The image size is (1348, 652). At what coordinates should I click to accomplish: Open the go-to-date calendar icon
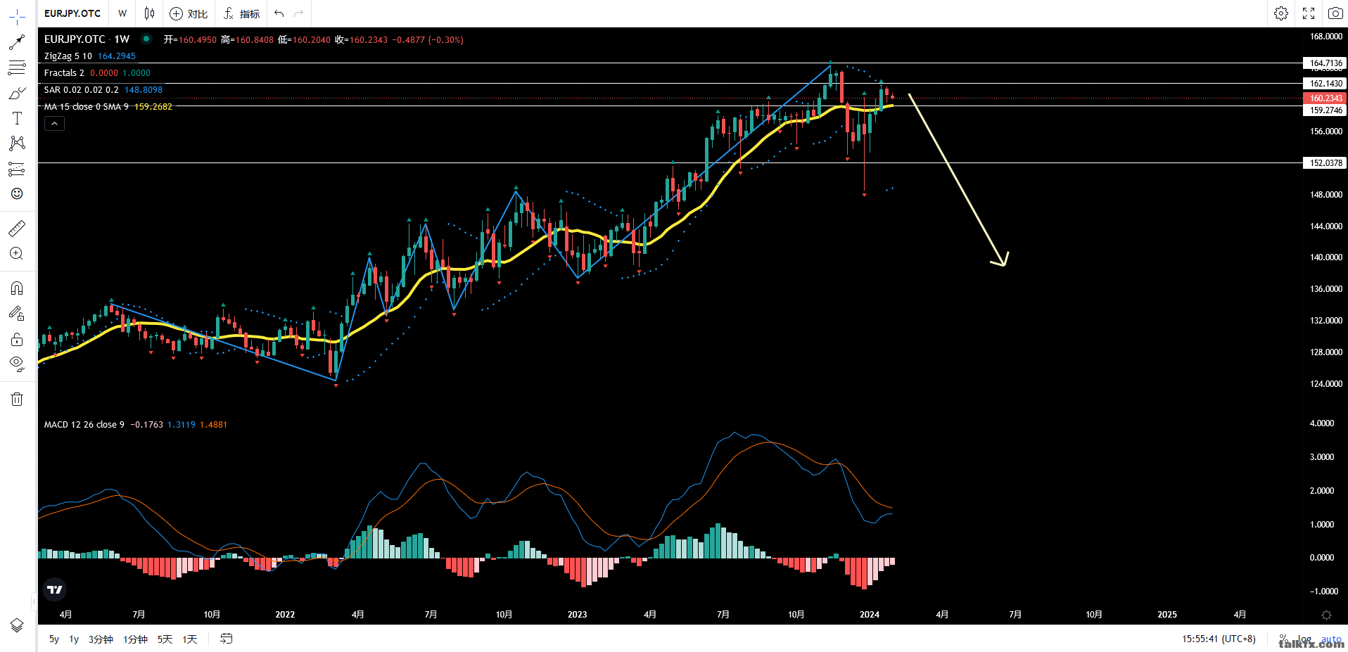click(227, 639)
